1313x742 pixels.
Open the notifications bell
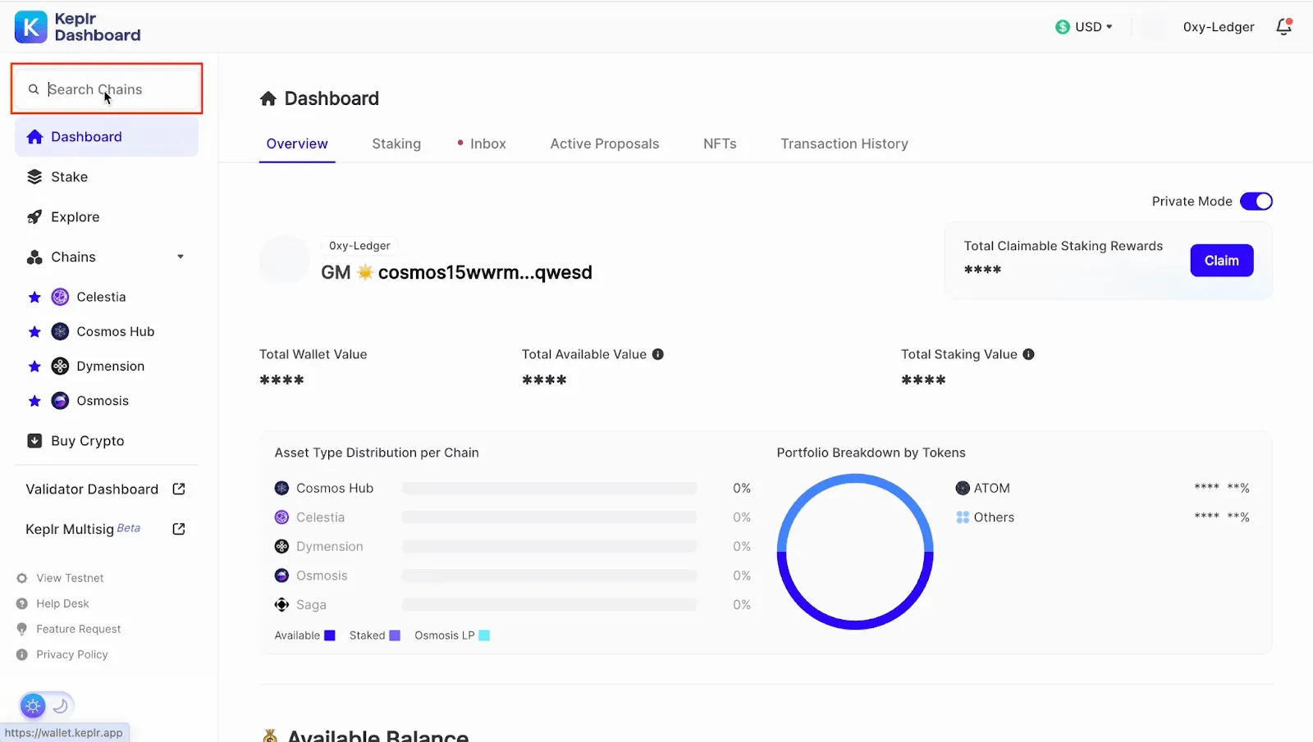click(1284, 27)
